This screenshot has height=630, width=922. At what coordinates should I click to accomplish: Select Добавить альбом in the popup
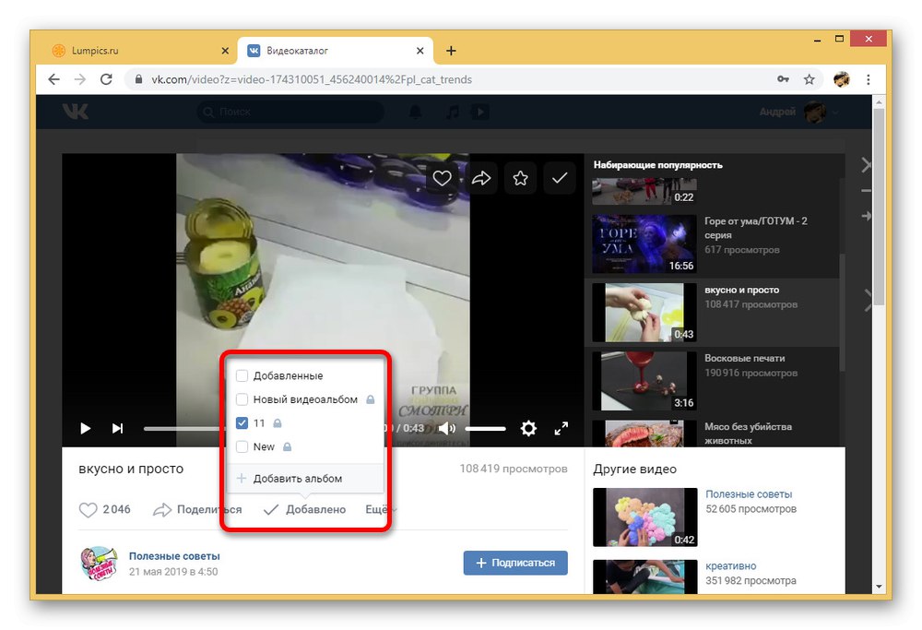click(305, 479)
